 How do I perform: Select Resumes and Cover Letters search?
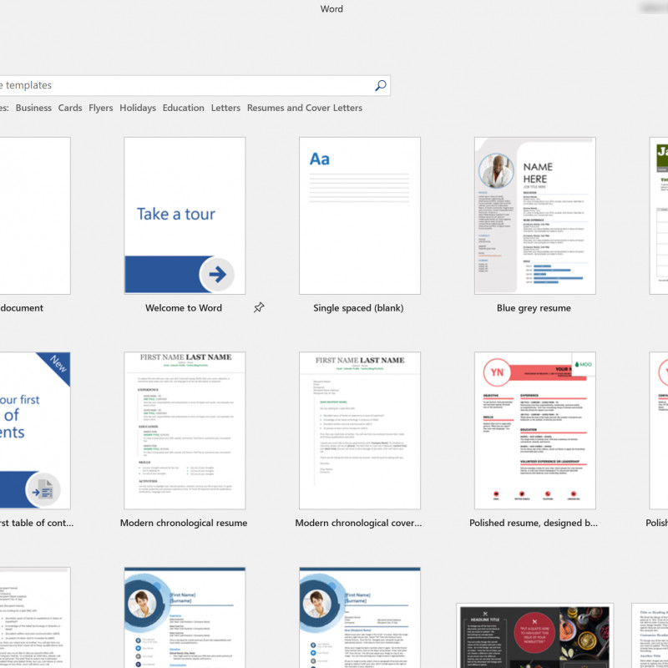305,108
